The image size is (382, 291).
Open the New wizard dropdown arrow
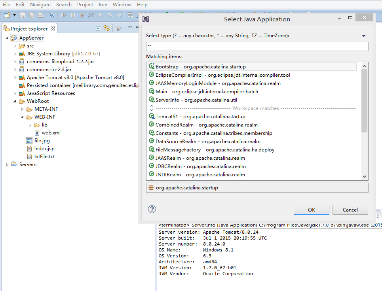tap(14, 15)
